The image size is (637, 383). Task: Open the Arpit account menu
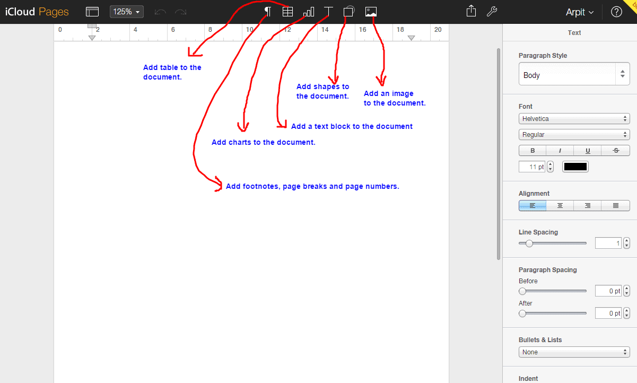click(580, 11)
